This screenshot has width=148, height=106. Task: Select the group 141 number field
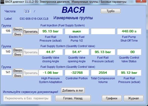[7, 72]
